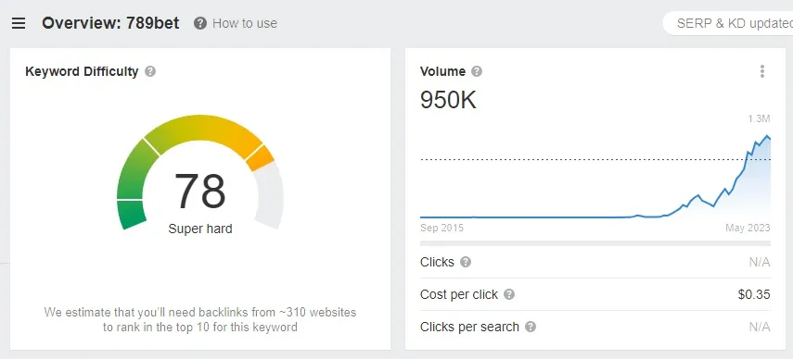Click the Sep 2015 chart axis label

click(x=442, y=228)
